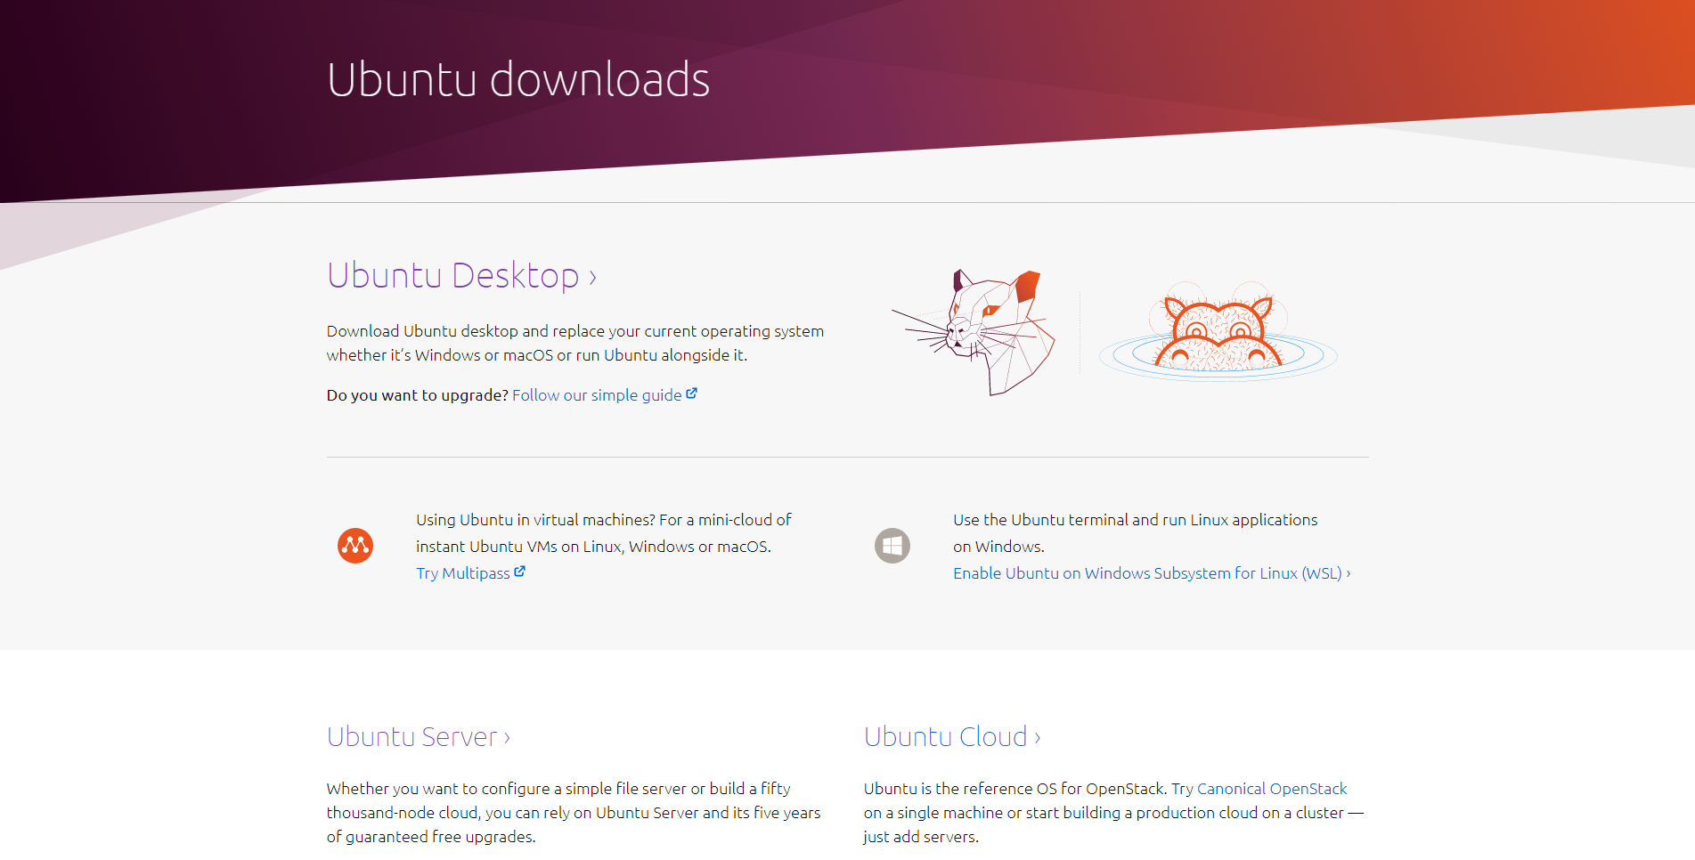
Task: Click the 'Use the Ubuntu terminal' text
Action: (1135, 533)
